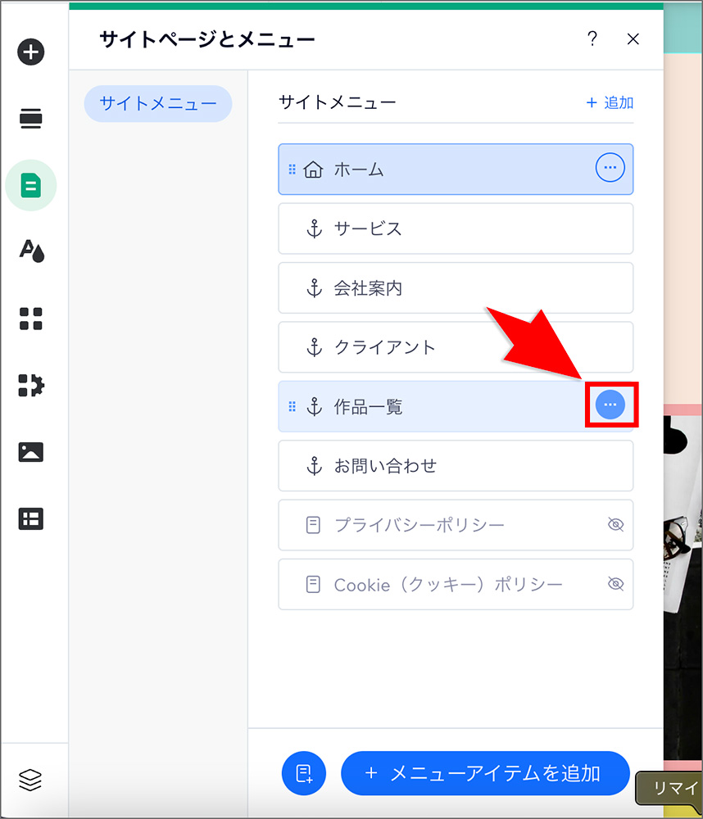Click the + 追加 link
The image size is (703, 819).
[610, 102]
